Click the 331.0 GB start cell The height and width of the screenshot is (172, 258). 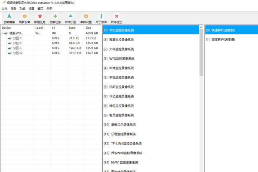[x=75, y=53]
